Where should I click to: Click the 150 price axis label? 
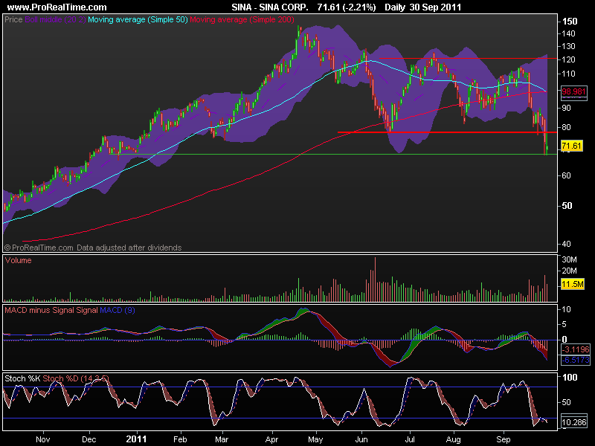click(x=570, y=22)
